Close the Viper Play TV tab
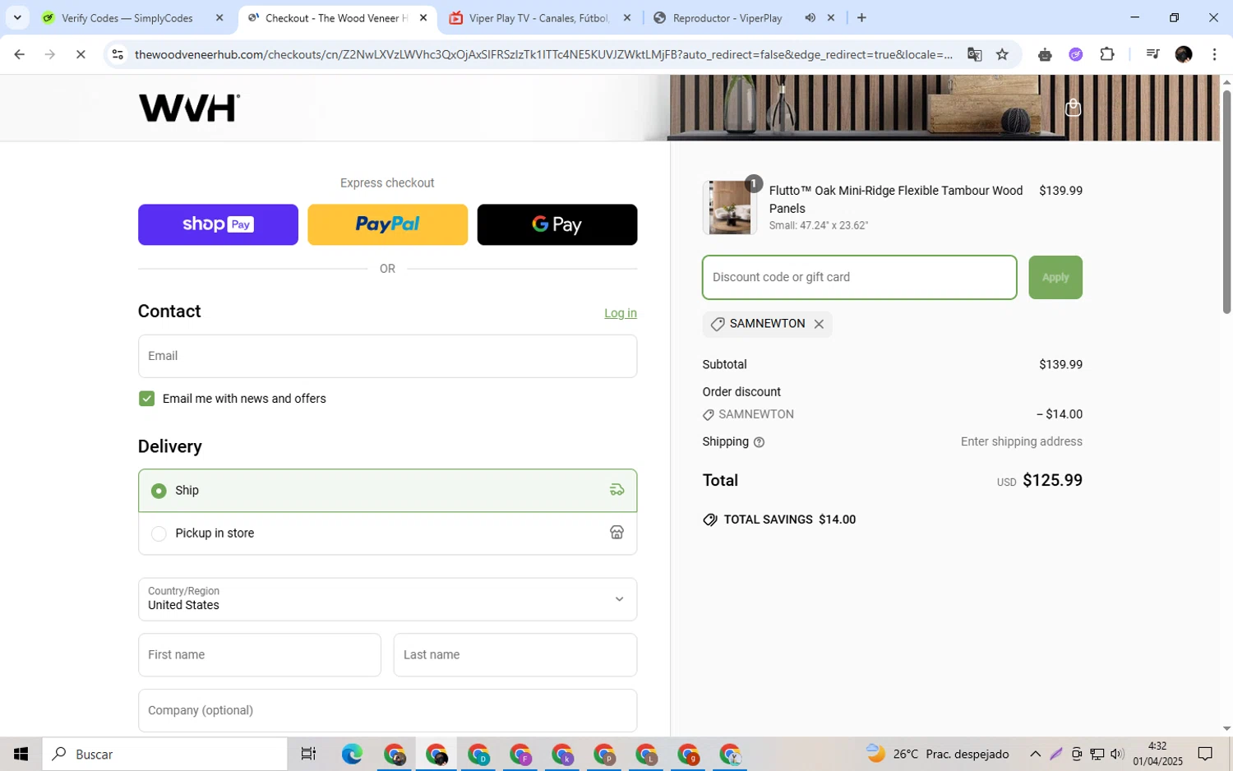Screen dimensions: 1233x771 [x=627, y=17]
